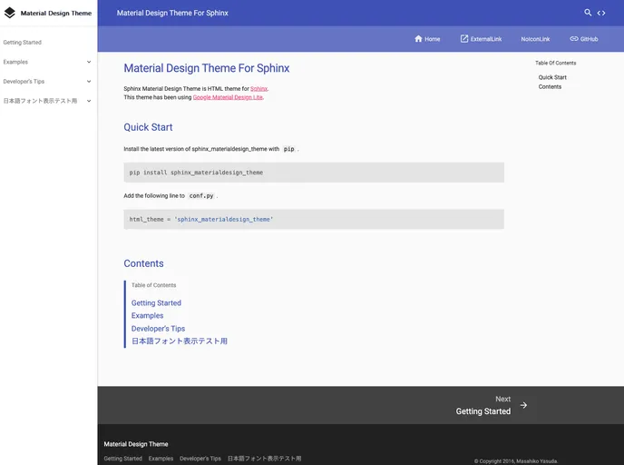
Task: Select 日本語フォント表示テスト用 in the sidebar
Action: (x=40, y=101)
